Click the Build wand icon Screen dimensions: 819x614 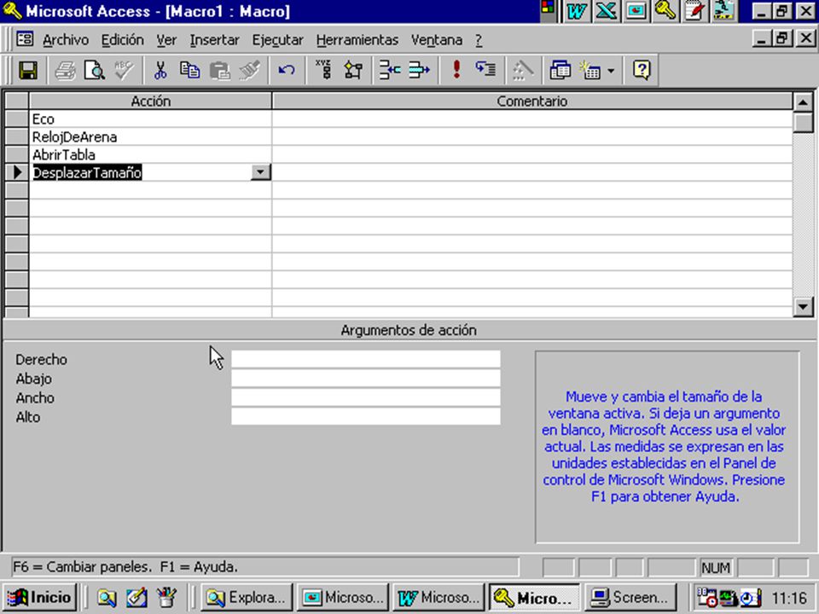(523, 70)
